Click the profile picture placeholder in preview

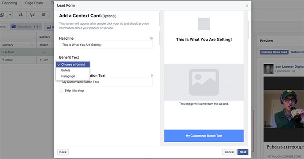tap(204, 24)
